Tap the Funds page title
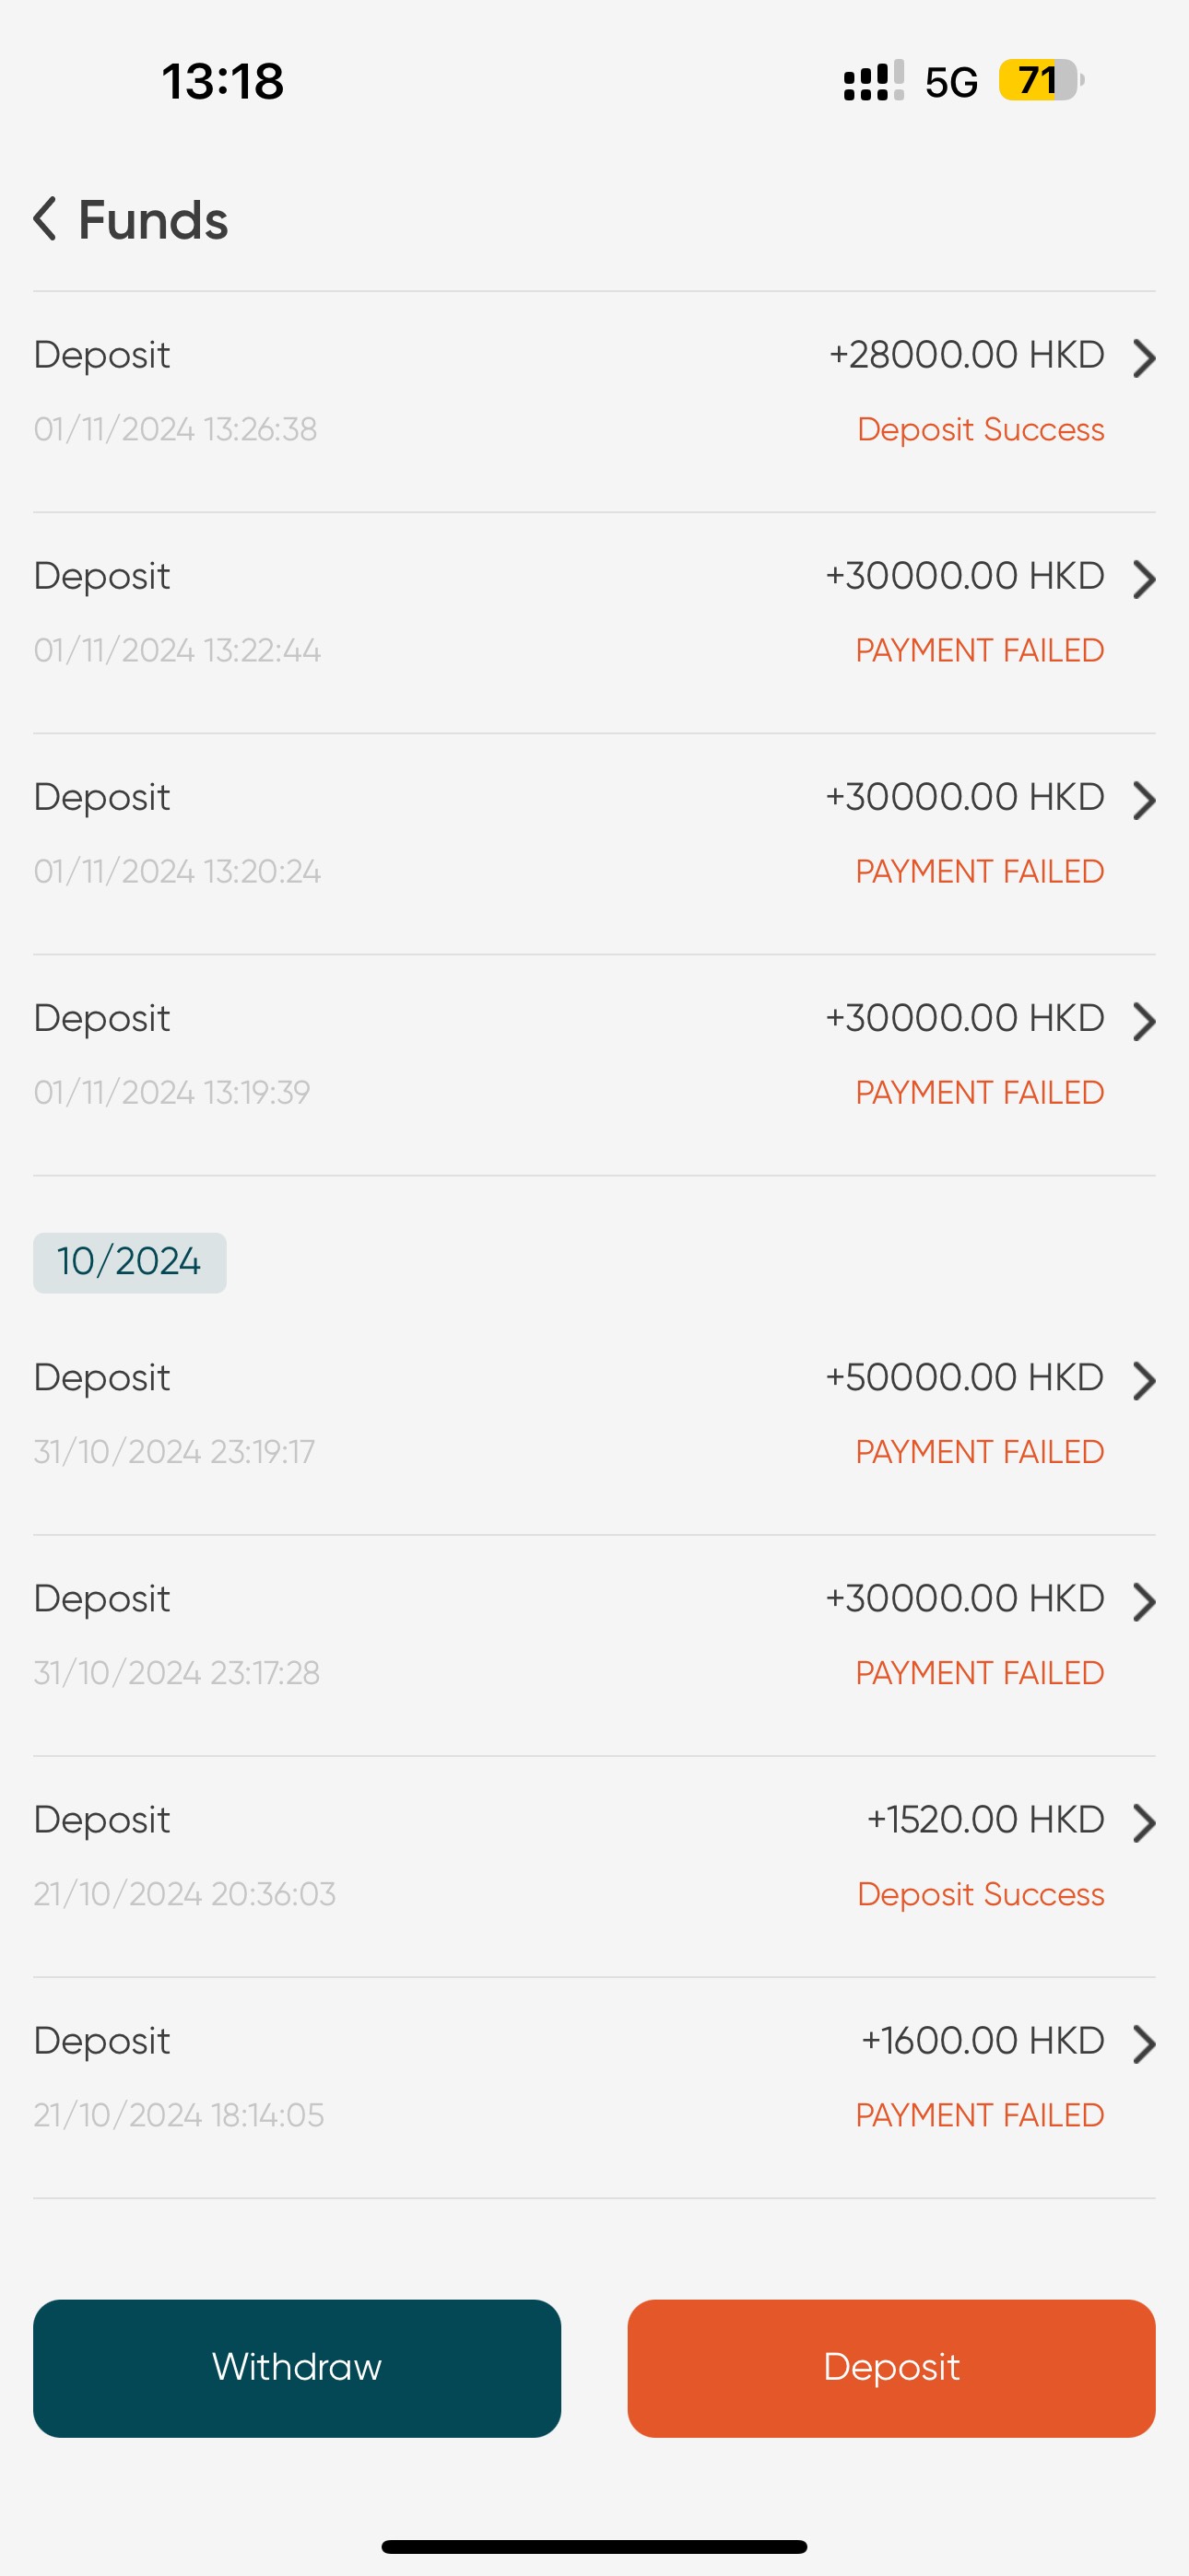1189x2576 pixels. pos(153,220)
